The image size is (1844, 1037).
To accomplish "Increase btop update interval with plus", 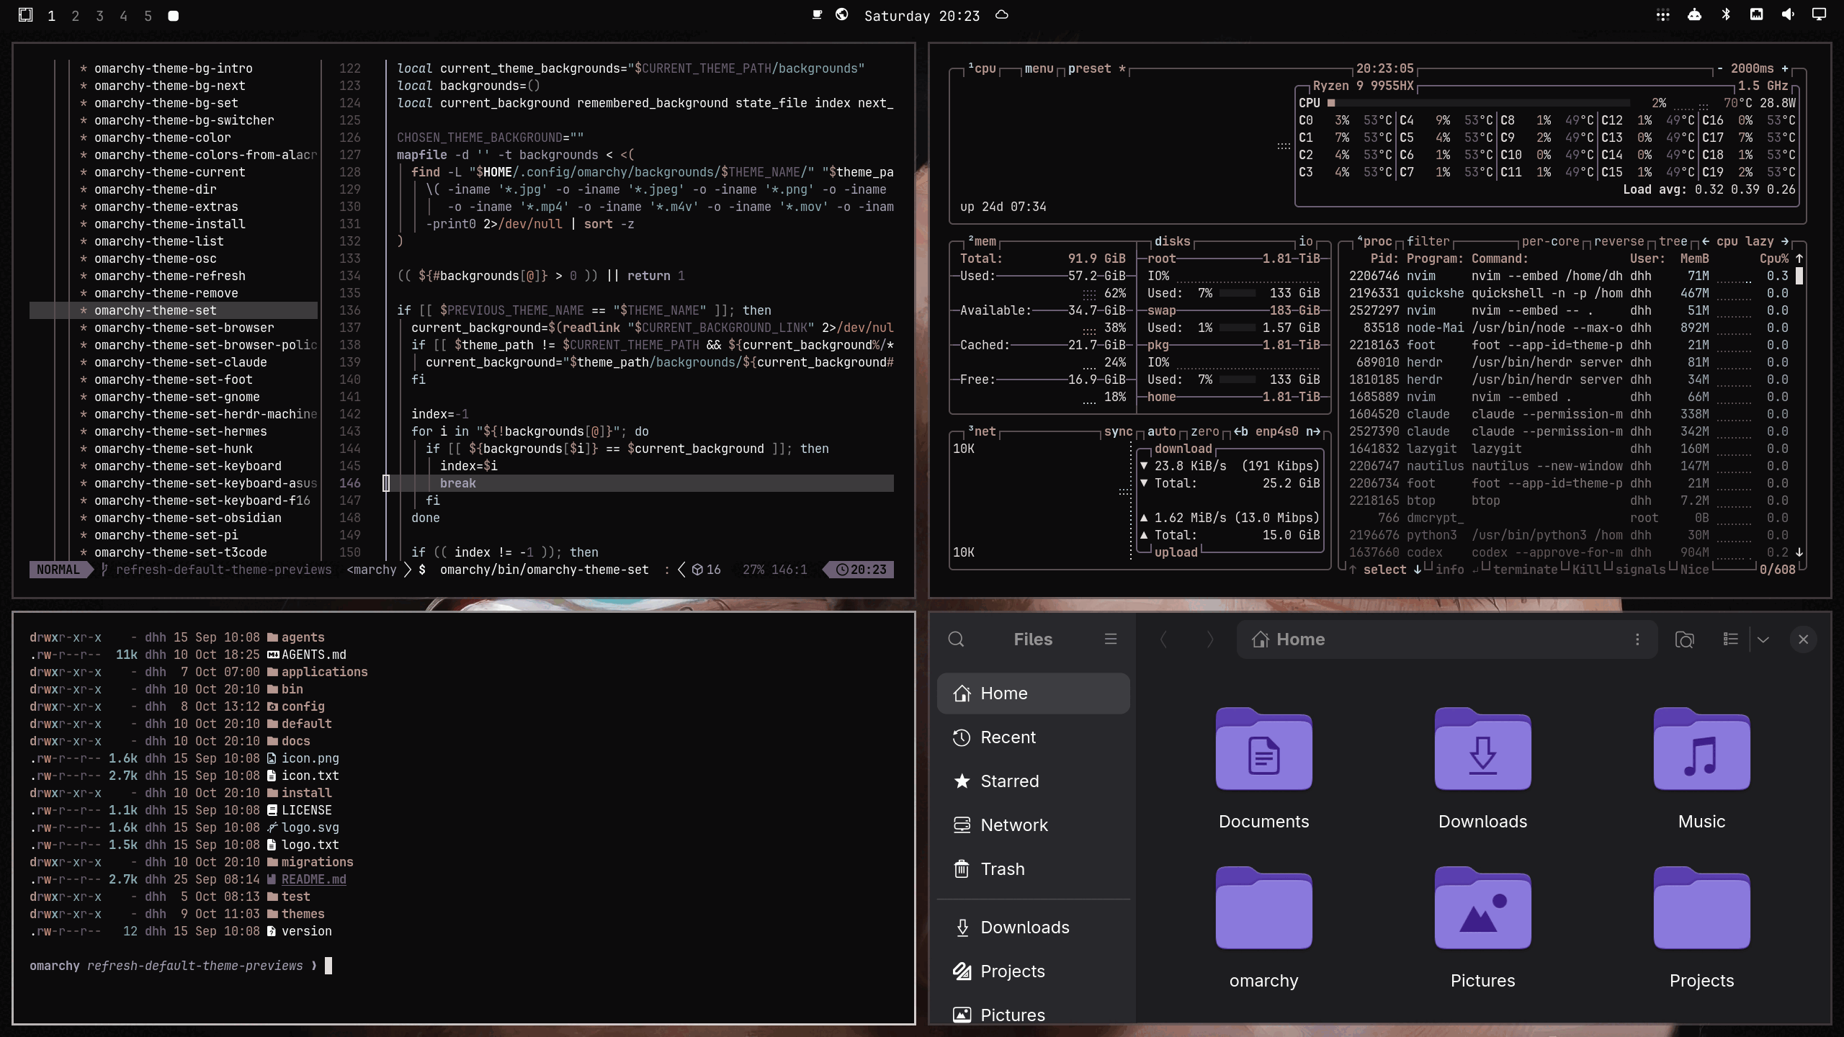I will [1785, 68].
